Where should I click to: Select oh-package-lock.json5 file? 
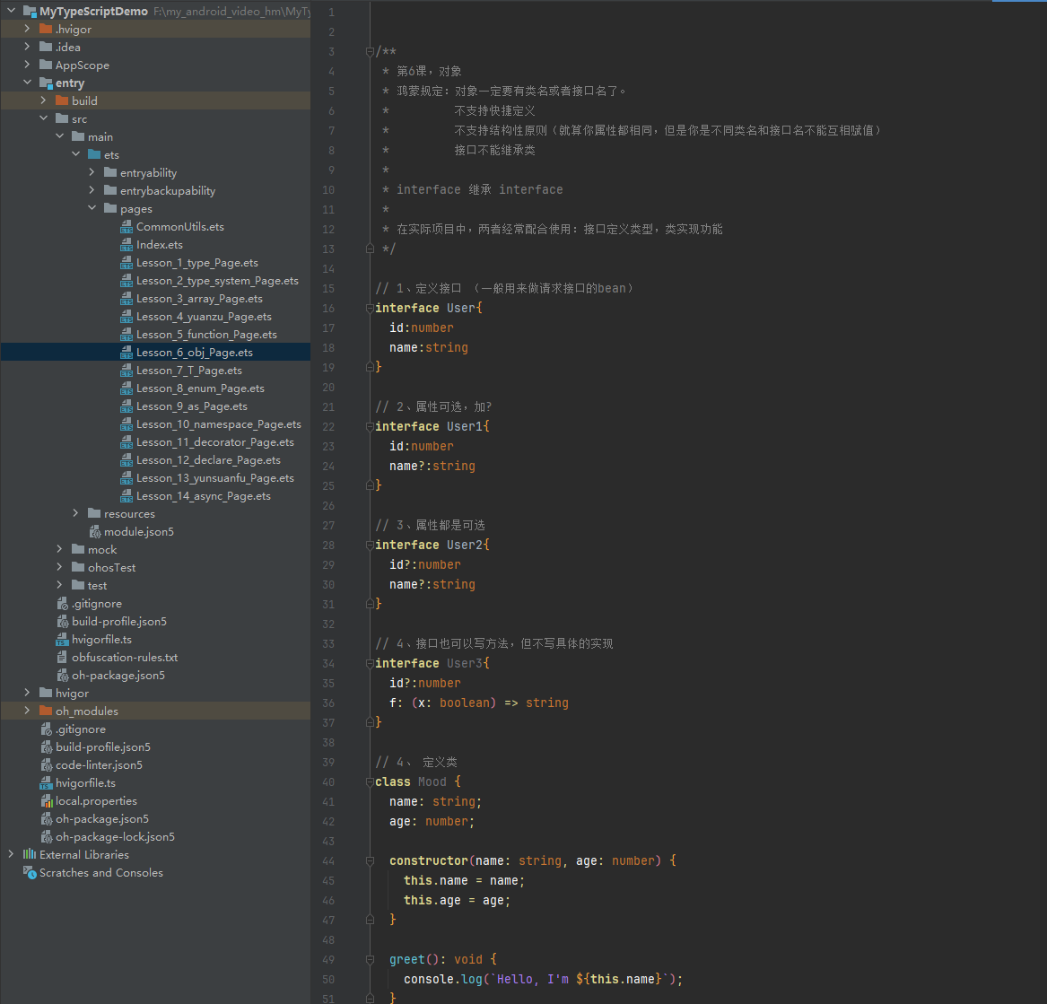115,837
